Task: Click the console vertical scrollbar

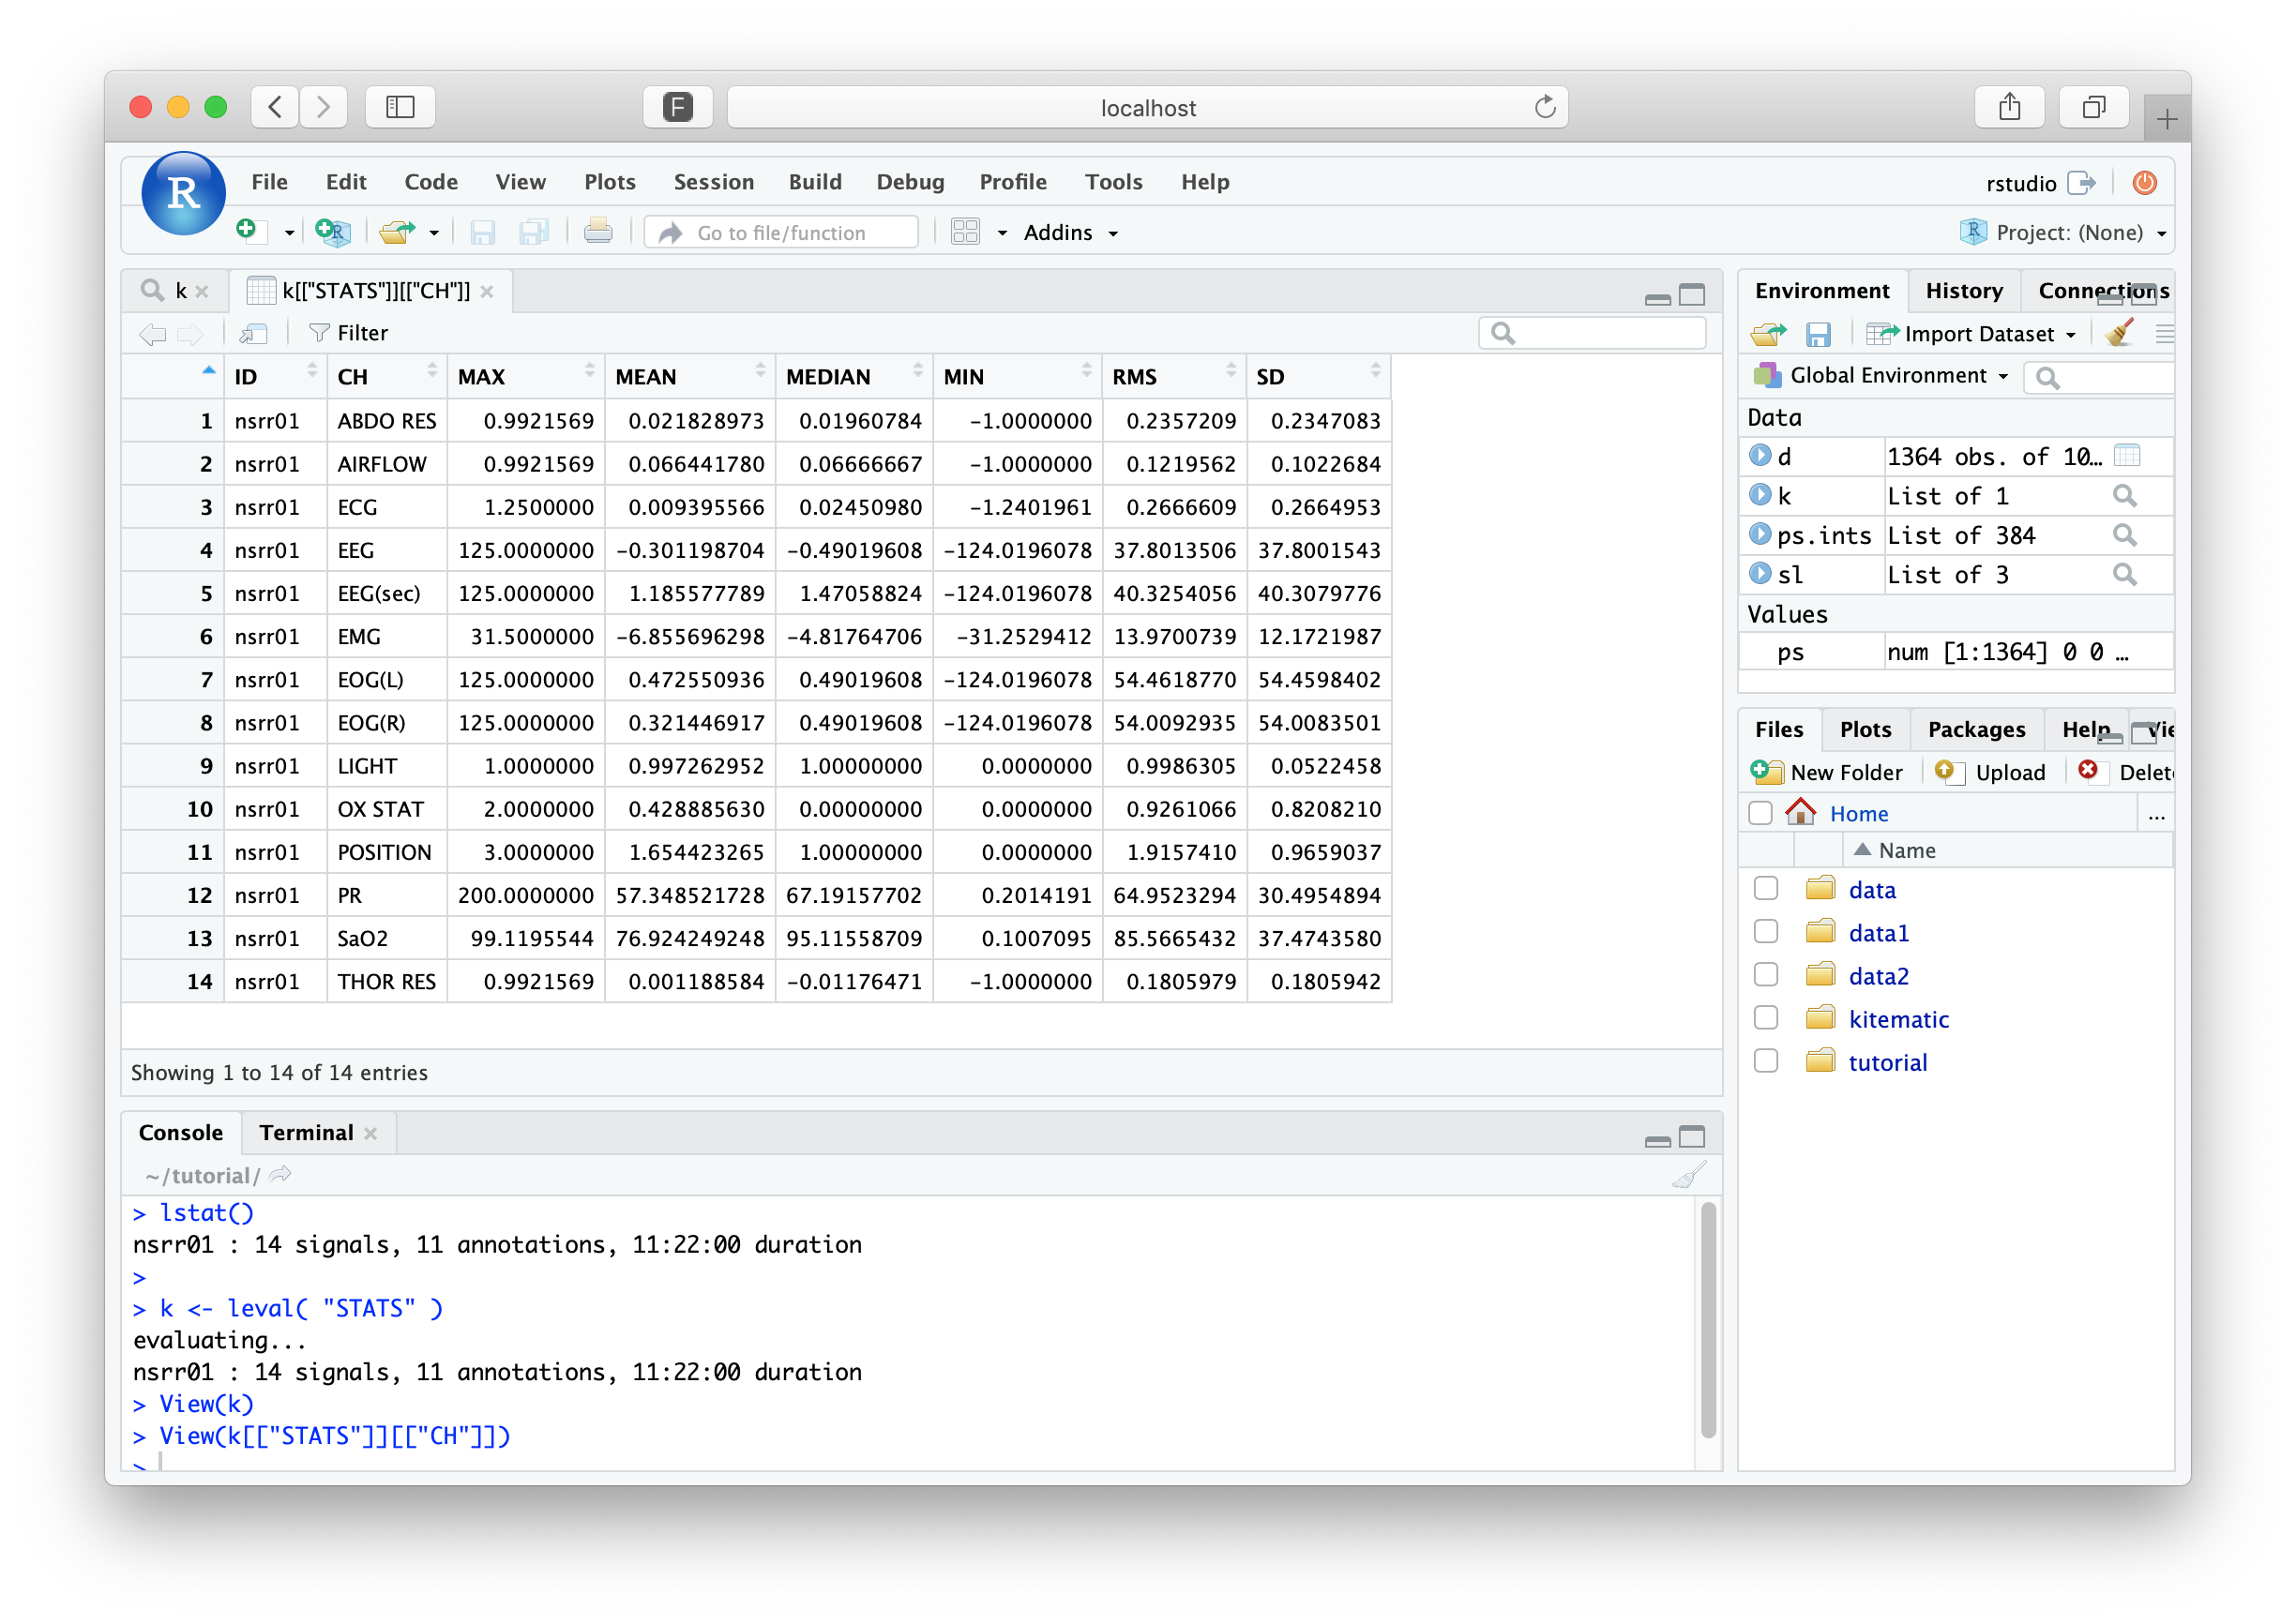Action: tap(1707, 1318)
